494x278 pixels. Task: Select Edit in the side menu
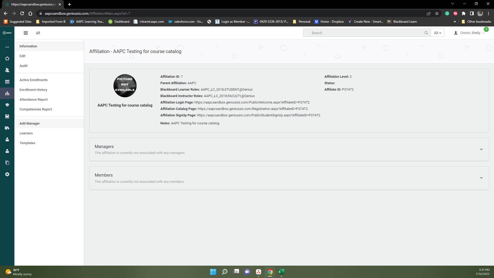(22, 56)
